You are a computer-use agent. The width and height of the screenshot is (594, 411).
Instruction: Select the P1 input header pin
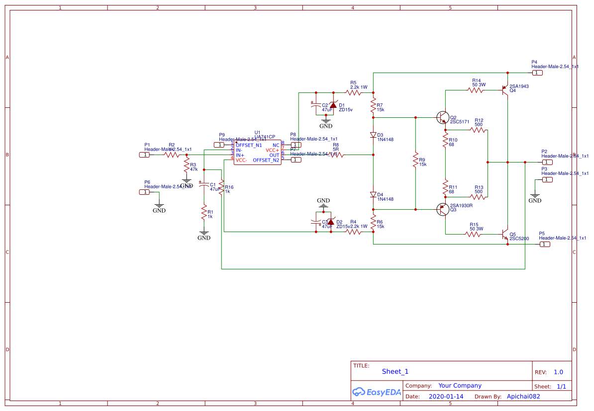pyautogui.click(x=144, y=155)
